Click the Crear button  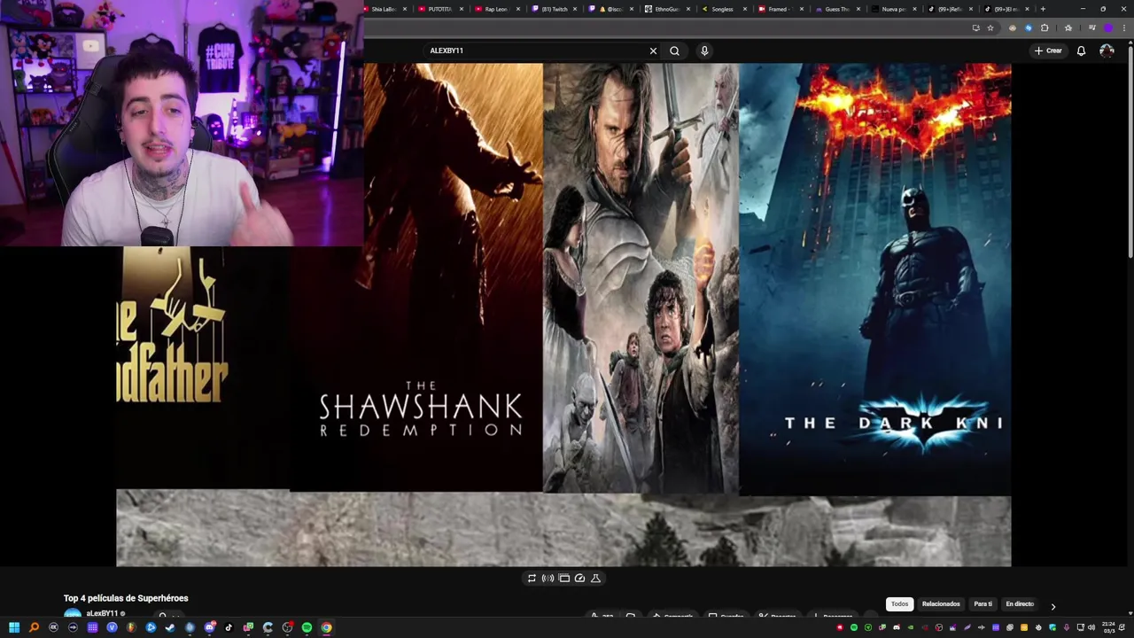[1048, 51]
